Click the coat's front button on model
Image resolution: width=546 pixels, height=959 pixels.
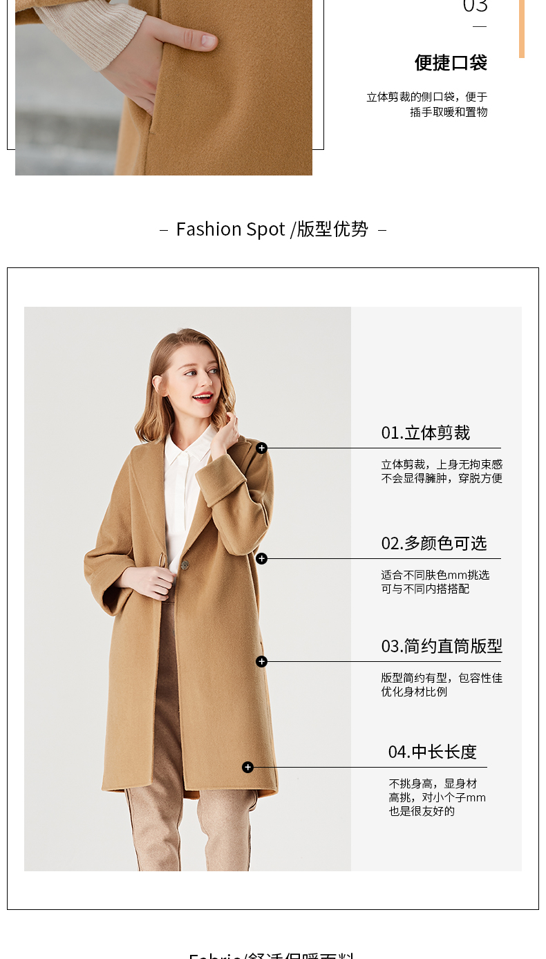pos(185,565)
